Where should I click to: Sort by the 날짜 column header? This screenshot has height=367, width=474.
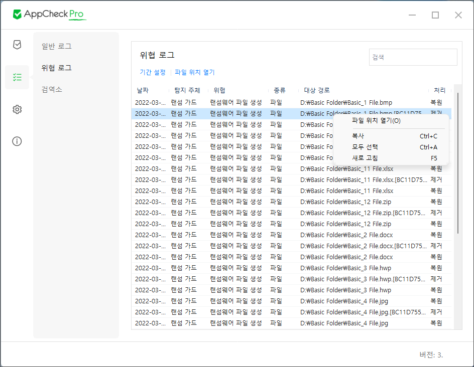pyautogui.click(x=143, y=91)
